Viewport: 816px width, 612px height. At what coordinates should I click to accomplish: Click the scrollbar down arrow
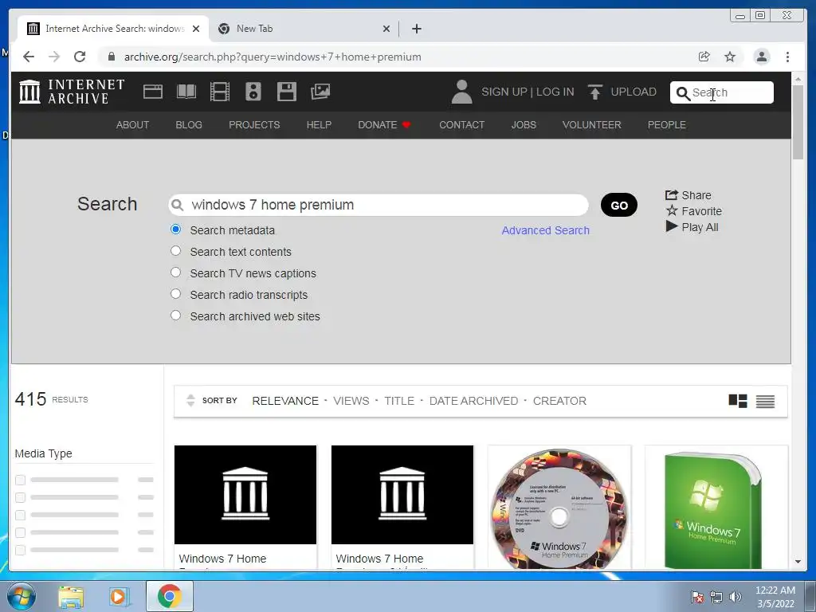[x=798, y=562]
